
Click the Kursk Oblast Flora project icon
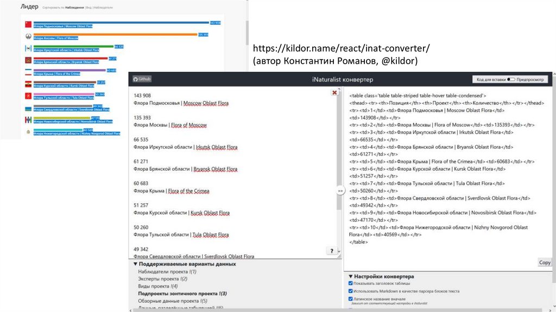click(28, 84)
